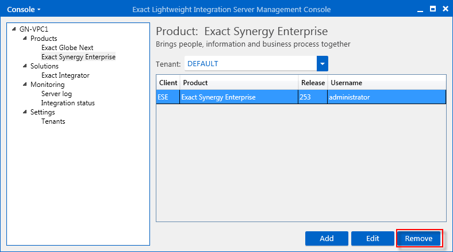
Task: Click the administrator username cell
Action: [387, 97]
